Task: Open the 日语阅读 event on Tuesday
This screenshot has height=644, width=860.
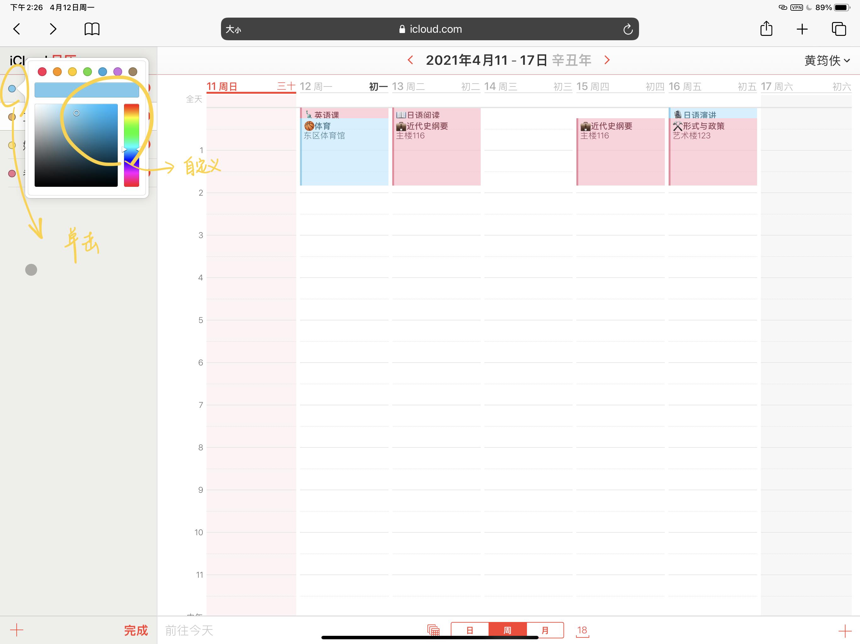Action: click(436, 114)
